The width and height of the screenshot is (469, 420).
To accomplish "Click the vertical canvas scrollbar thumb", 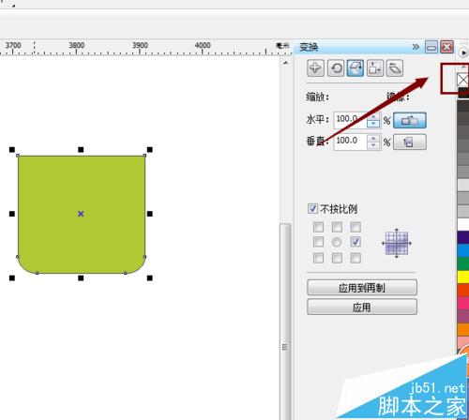I will tap(285, 322).
